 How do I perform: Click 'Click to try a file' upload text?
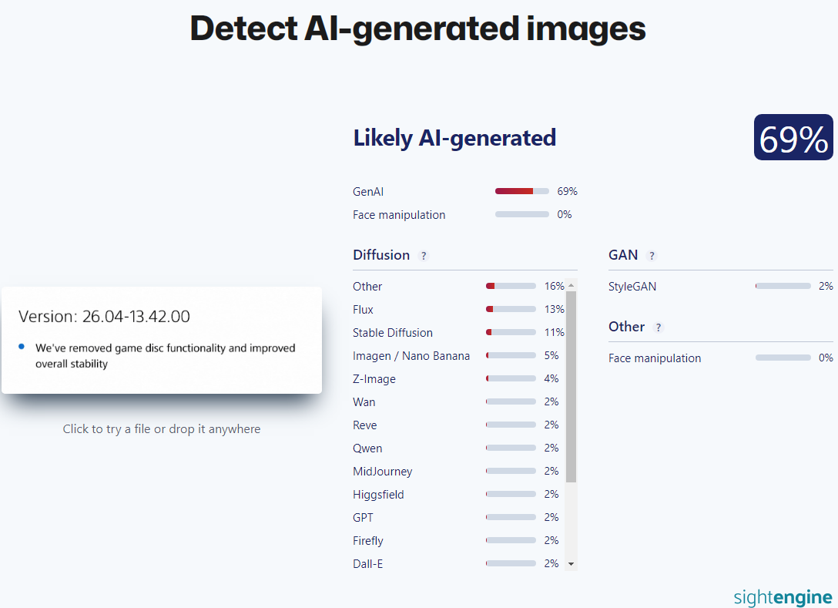point(162,429)
